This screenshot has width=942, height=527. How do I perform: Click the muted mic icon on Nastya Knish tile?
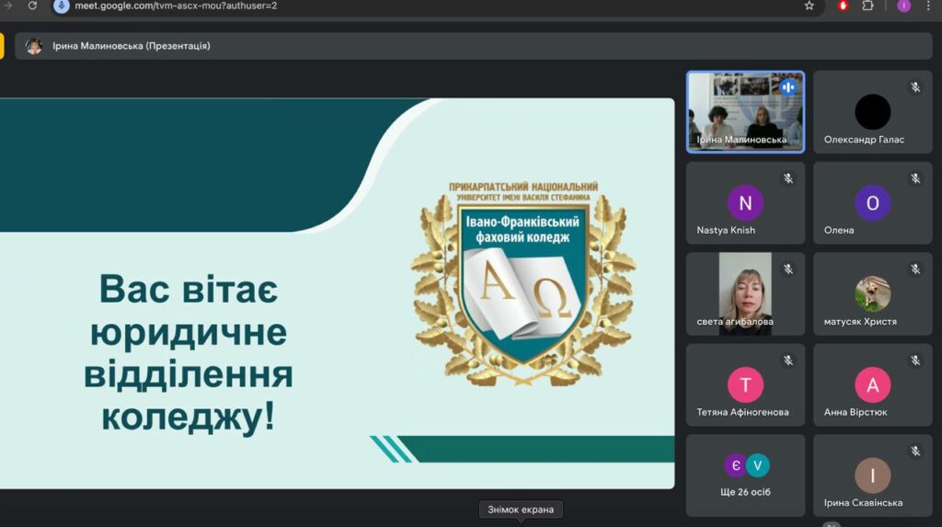pyautogui.click(x=788, y=178)
